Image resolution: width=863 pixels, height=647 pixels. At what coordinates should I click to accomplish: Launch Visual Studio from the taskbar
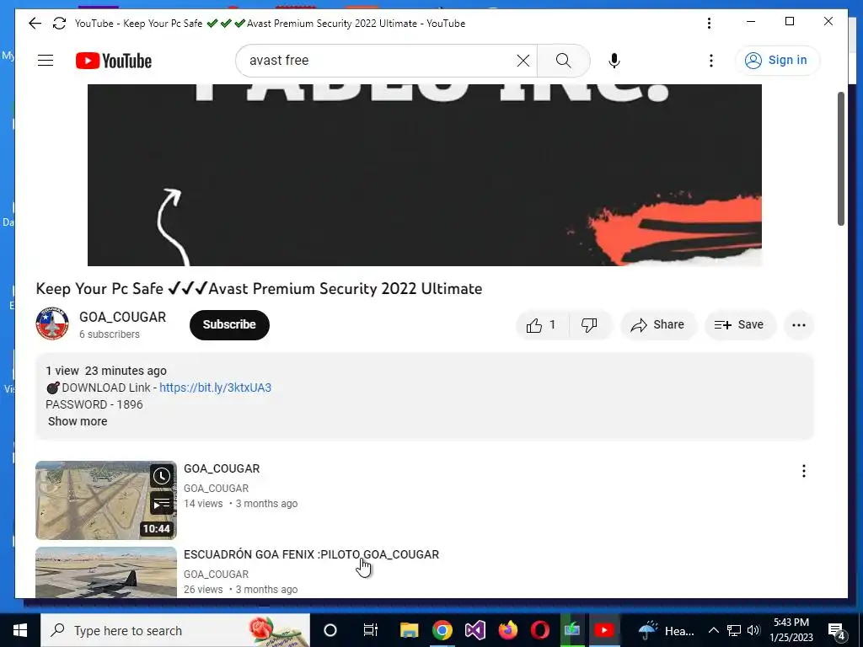click(x=475, y=630)
